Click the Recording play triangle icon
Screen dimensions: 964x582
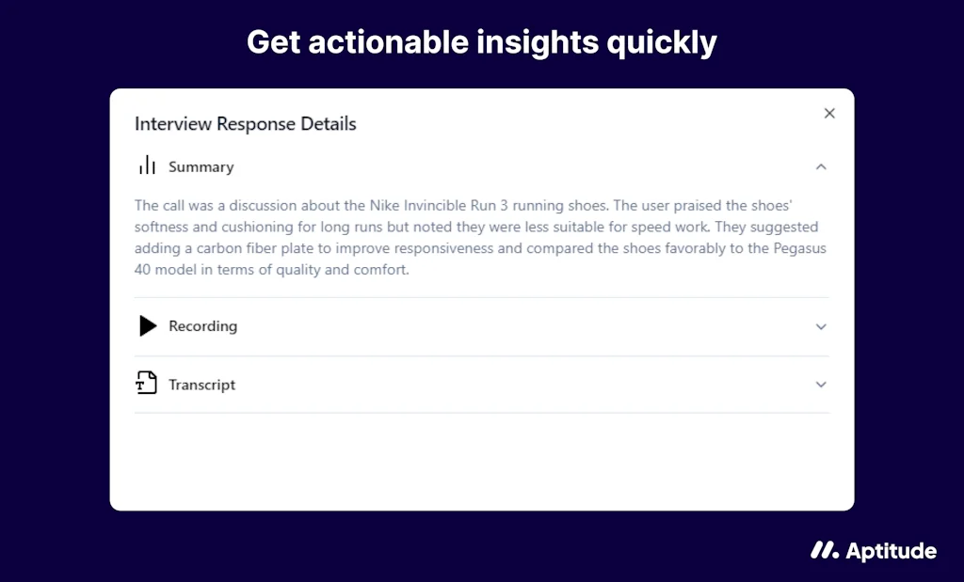[148, 326]
